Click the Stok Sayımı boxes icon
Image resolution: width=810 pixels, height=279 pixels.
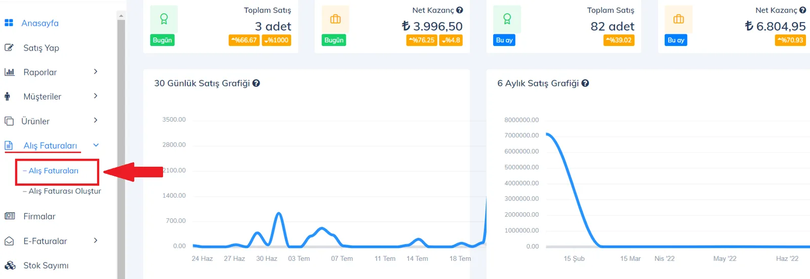10,265
